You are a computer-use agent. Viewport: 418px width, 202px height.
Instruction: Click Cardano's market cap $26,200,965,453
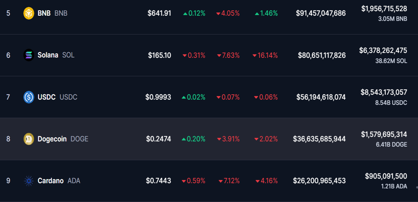[x=319, y=181]
